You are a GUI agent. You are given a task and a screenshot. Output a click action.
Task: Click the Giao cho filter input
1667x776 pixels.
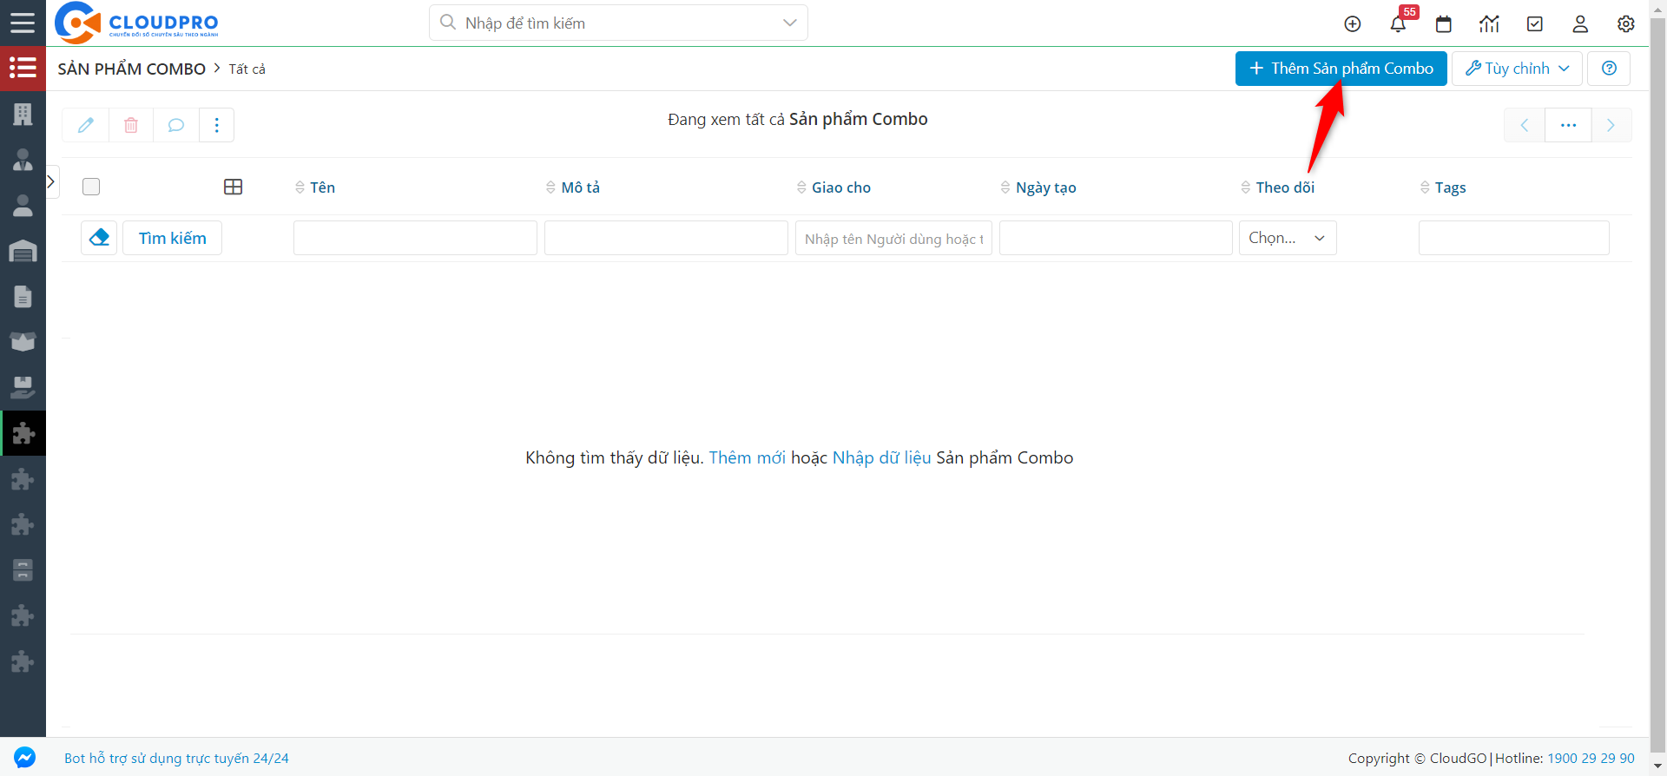(x=893, y=238)
